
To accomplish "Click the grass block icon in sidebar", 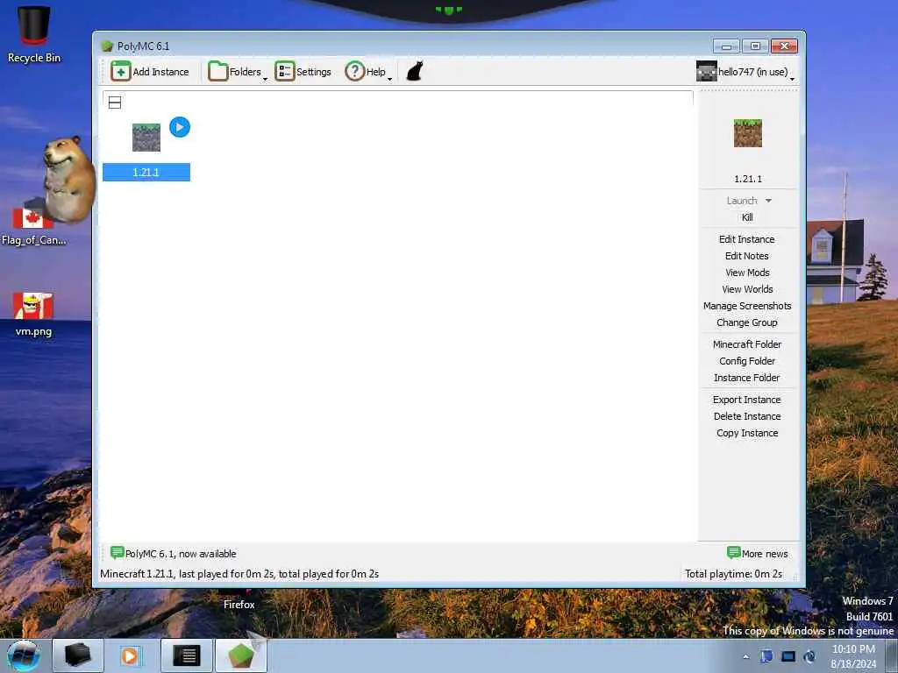I will 747,133.
